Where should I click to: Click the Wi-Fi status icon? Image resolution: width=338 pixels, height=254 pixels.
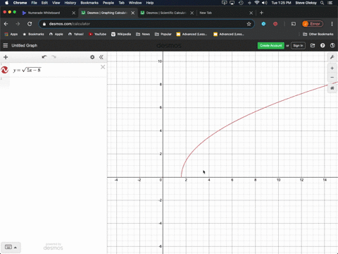pyautogui.click(x=257, y=3)
